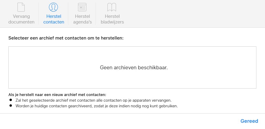Click the horizontal divider line above Gereed
The width and height of the screenshot is (265, 129).
tap(132, 113)
